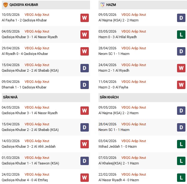The height and width of the screenshot is (184, 187).
Task: Click W badge for Hazm 2-0 Al Fayha
Action: [181, 85]
